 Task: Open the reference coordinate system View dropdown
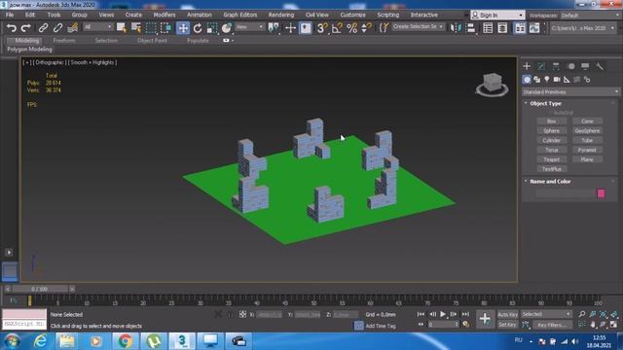click(x=249, y=27)
